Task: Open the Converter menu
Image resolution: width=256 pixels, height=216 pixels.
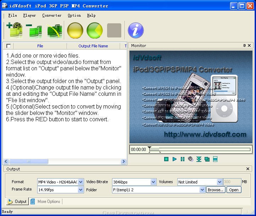Action: click(x=52, y=16)
